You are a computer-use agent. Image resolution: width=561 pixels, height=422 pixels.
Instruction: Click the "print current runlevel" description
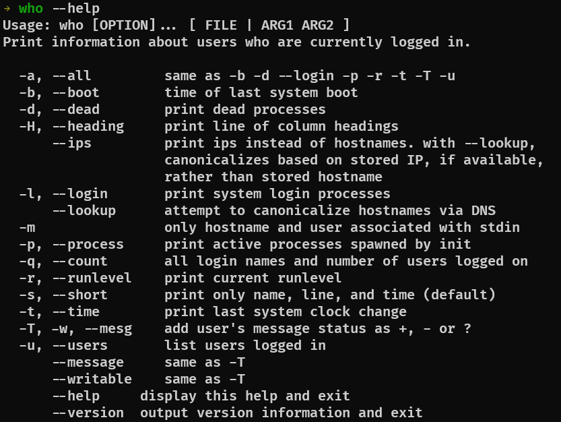pyautogui.click(x=253, y=278)
